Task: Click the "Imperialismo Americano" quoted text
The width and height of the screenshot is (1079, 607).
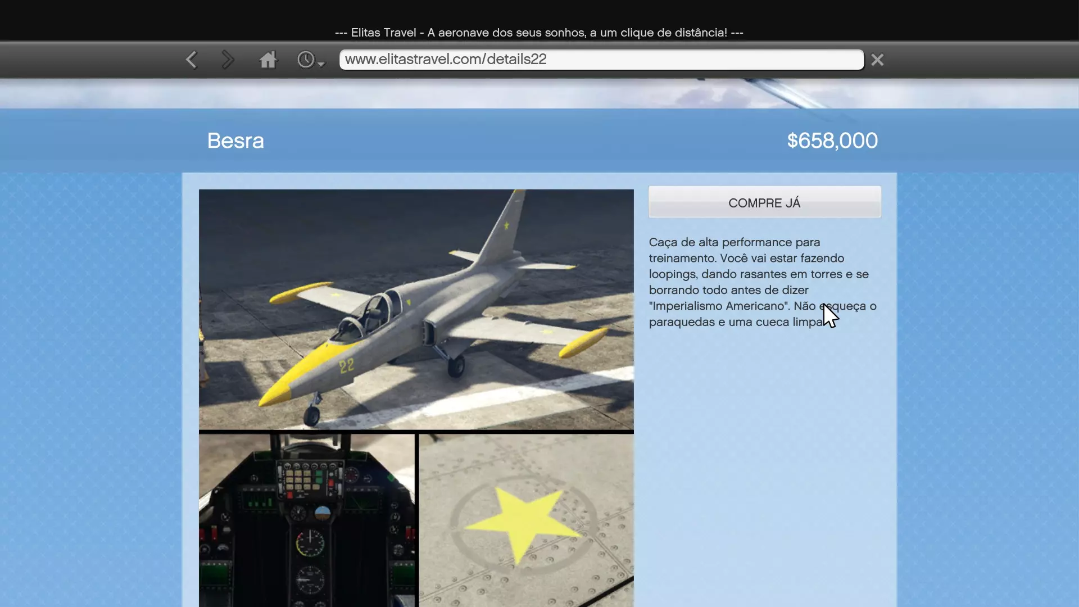Action: [x=719, y=306]
